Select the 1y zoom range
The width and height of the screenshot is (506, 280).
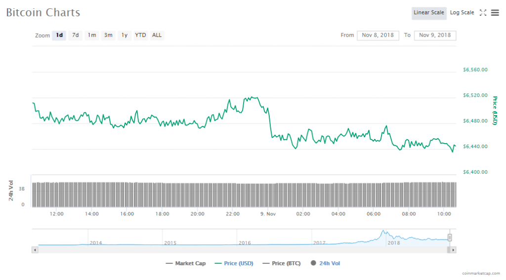coord(125,35)
